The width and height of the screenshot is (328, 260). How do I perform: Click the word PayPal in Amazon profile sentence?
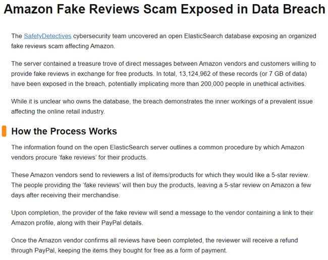[x=112, y=223]
